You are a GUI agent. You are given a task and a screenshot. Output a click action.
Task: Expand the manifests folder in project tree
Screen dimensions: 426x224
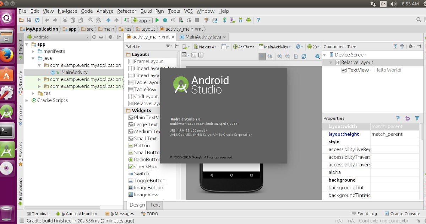coord(33,51)
